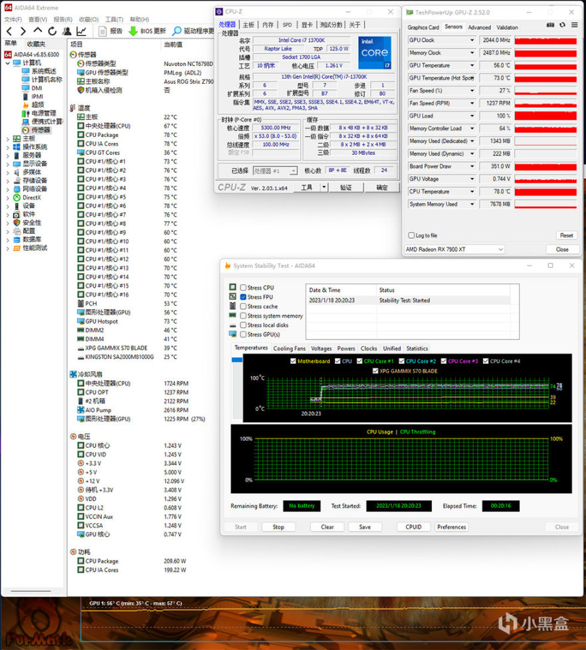Image resolution: width=586 pixels, height=650 pixels.
Task: Expand the 主板 node in AIDA64 tree
Action: tap(7, 138)
